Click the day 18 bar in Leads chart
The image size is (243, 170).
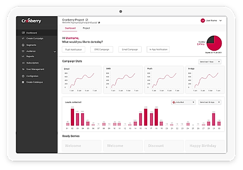(x=156, y=117)
